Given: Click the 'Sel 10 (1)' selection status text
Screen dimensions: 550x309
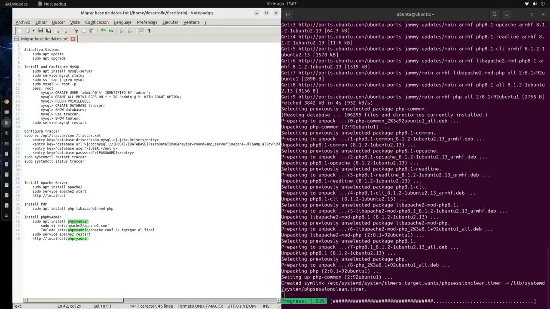Looking at the screenshot, I should coord(102,306).
